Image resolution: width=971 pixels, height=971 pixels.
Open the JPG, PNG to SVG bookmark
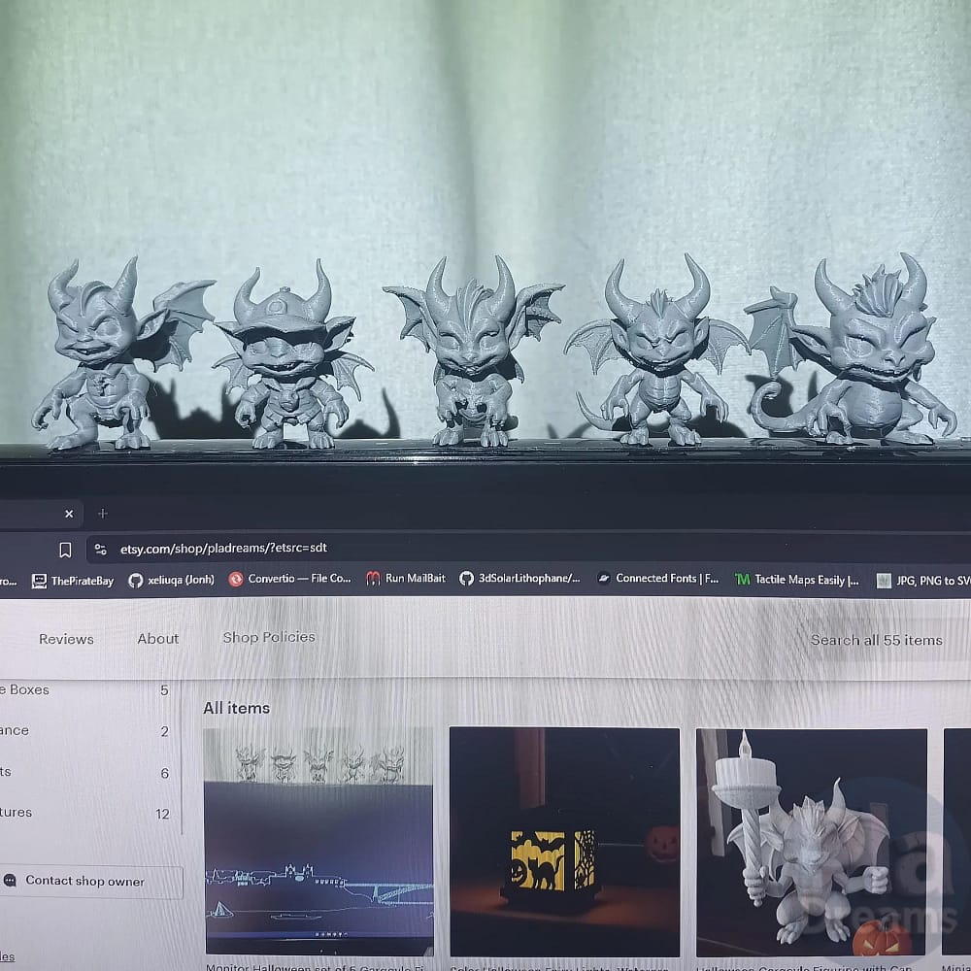pos(923,581)
